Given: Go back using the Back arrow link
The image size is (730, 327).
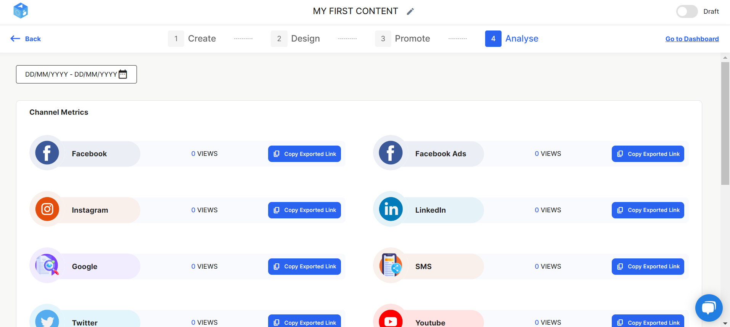Looking at the screenshot, I should (26, 38).
